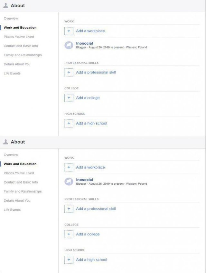Click Add a college link text, lower panel
The image size is (206, 273).
[88, 234]
